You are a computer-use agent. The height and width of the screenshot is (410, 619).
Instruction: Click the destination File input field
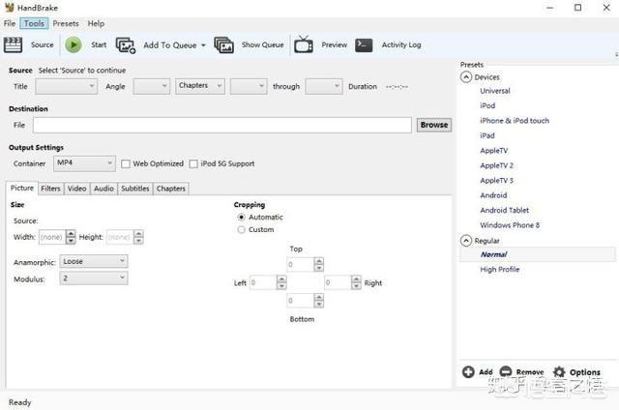pyautogui.click(x=222, y=125)
